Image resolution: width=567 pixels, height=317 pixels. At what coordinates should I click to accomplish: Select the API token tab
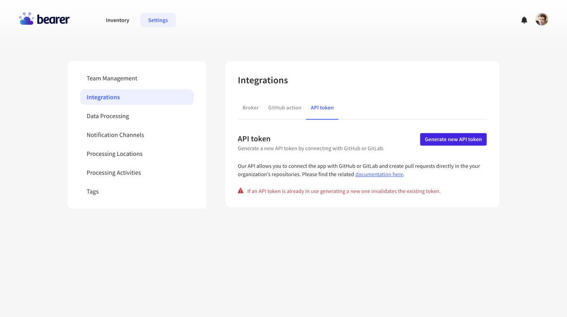[322, 108]
